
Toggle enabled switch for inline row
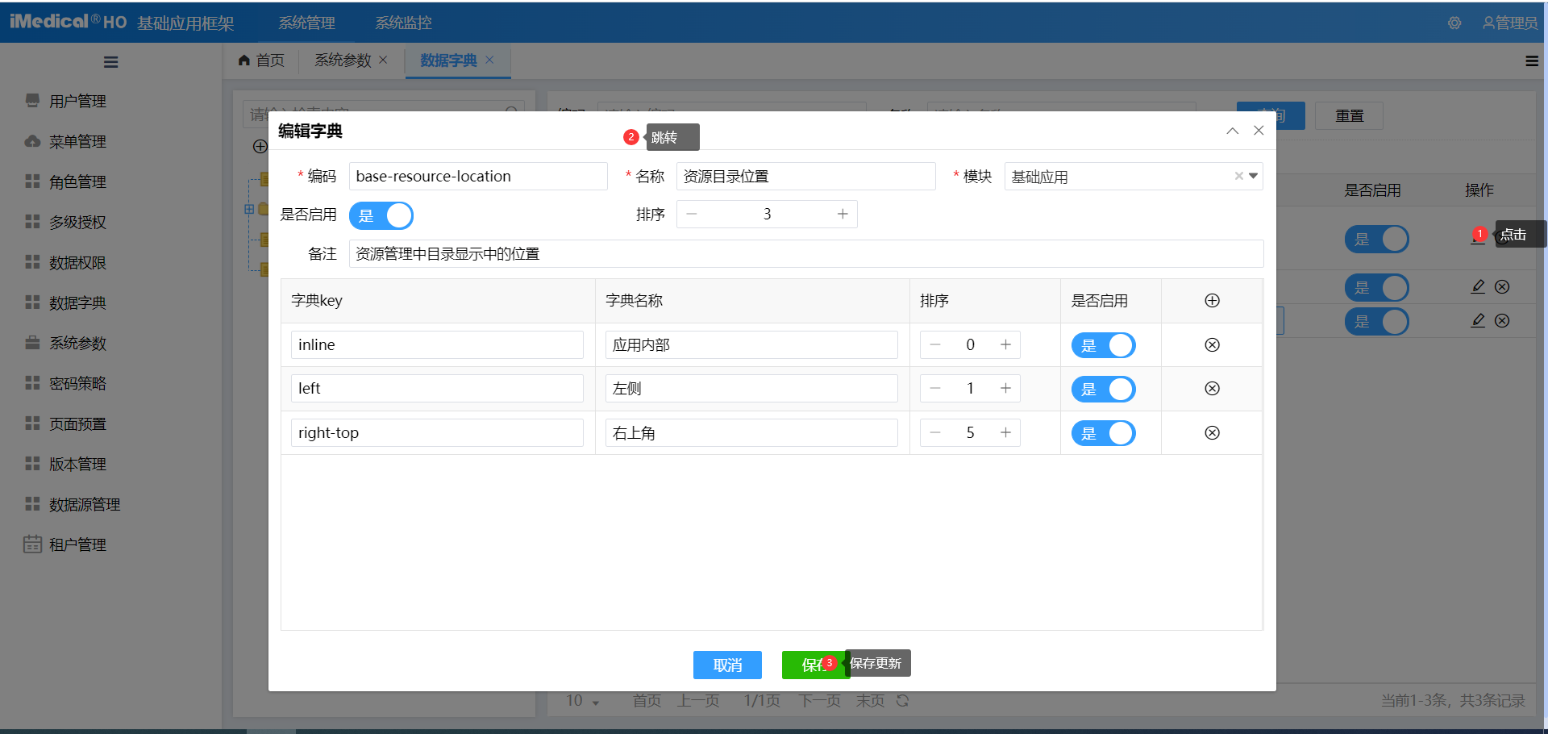1103,345
